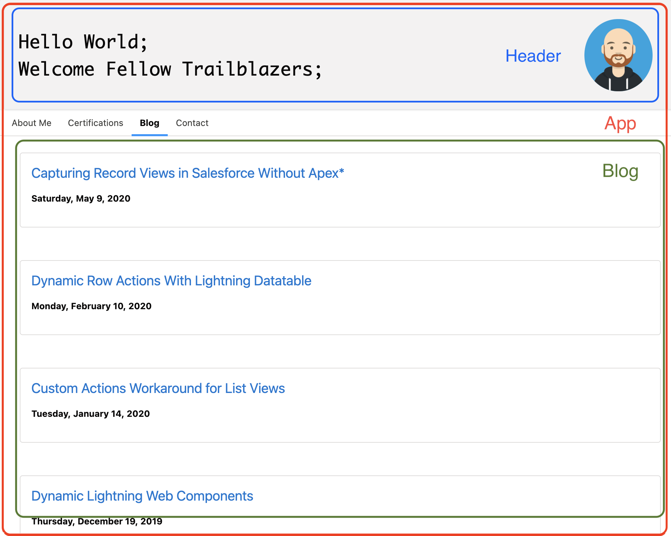Click the Welcome Fellow Trailblazers heading line
The height and width of the screenshot is (536, 671).
pyautogui.click(x=170, y=69)
